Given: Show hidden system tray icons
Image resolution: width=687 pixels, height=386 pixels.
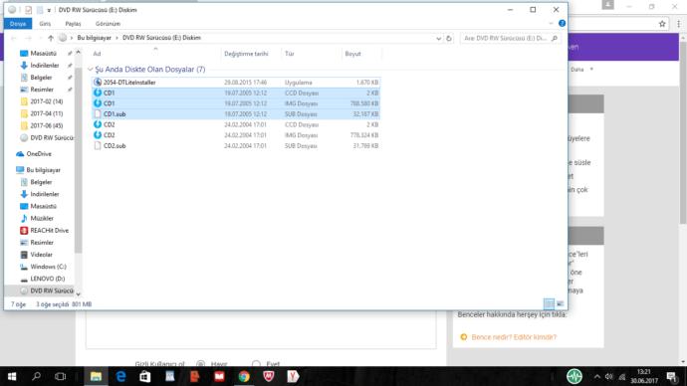Looking at the screenshot, I should pos(596,376).
